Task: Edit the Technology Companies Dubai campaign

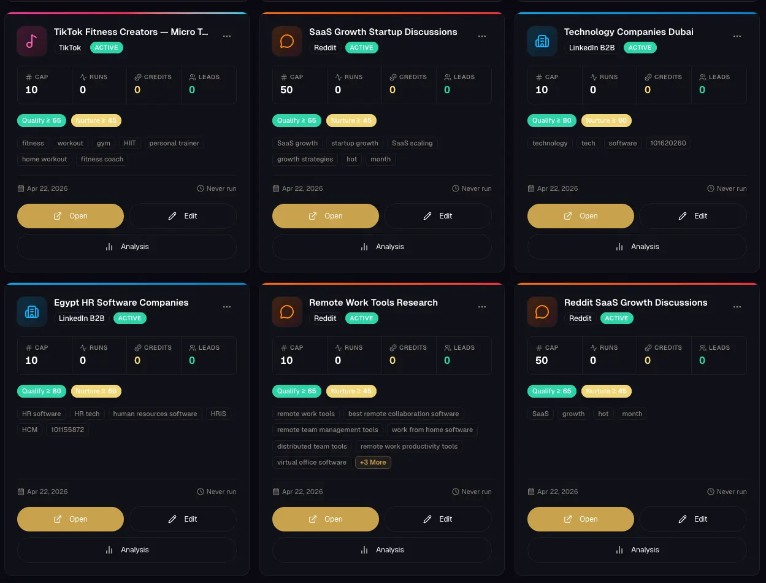Action: 693,216
